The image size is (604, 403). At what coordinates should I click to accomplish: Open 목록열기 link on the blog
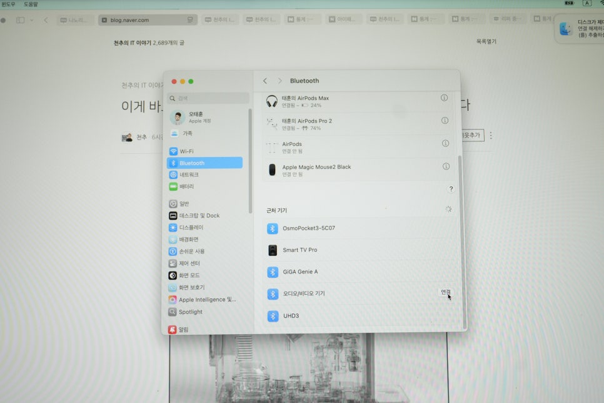486,41
